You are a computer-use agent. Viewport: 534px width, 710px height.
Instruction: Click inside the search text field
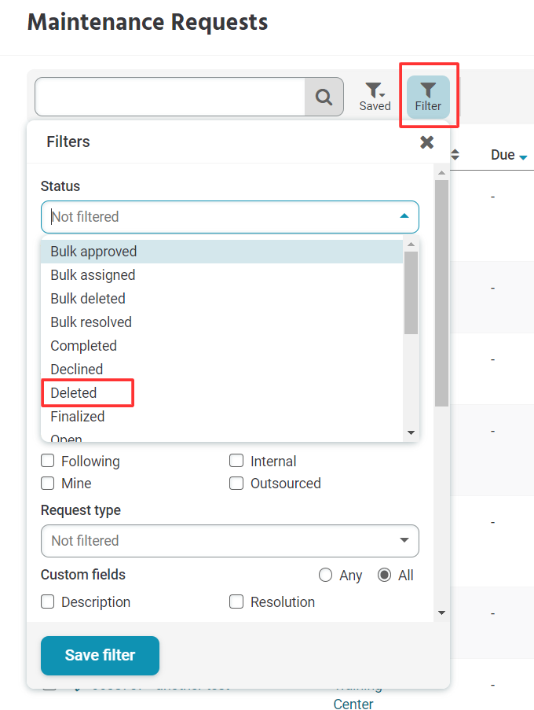click(x=169, y=96)
